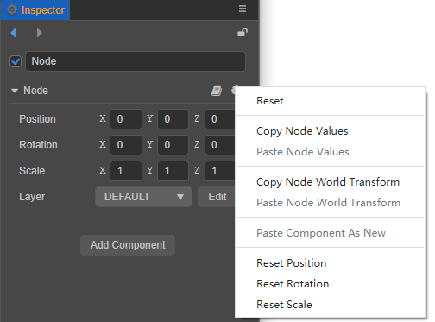
Task: Choose Copy Node World Transform
Action: click(x=330, y=182)
